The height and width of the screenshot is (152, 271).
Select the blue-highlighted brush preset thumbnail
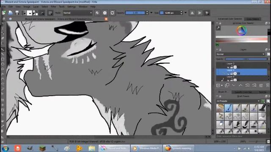(x=229, y=108)
